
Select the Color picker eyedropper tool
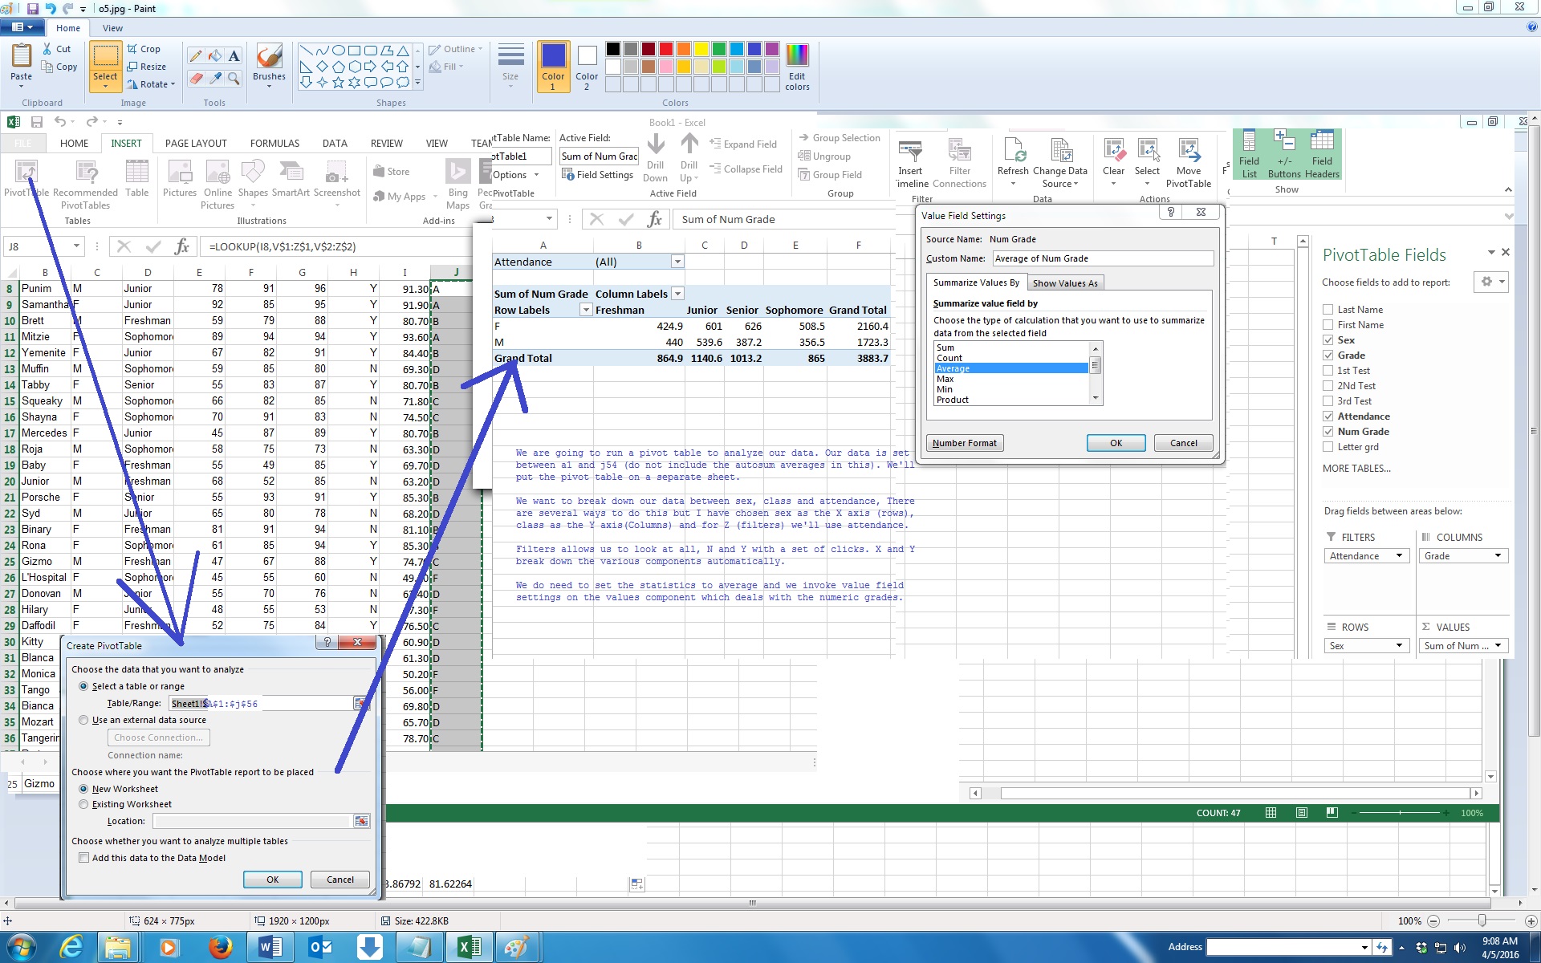tap(214, 78)
